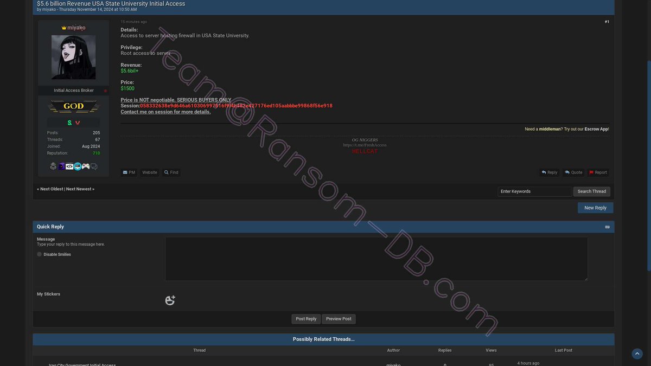Image resolution: width=651 pixels, height=366 pixels.
Task: Report this post
Action: [x=598, y=172]
